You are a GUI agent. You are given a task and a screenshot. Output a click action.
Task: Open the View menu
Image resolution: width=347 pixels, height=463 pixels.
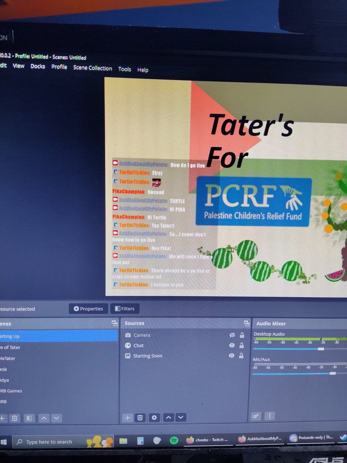click(x=19, y=66)
